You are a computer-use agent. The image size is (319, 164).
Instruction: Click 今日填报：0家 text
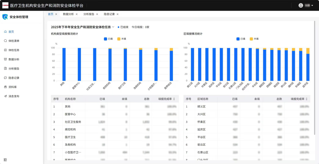click(x=140, y=27)
